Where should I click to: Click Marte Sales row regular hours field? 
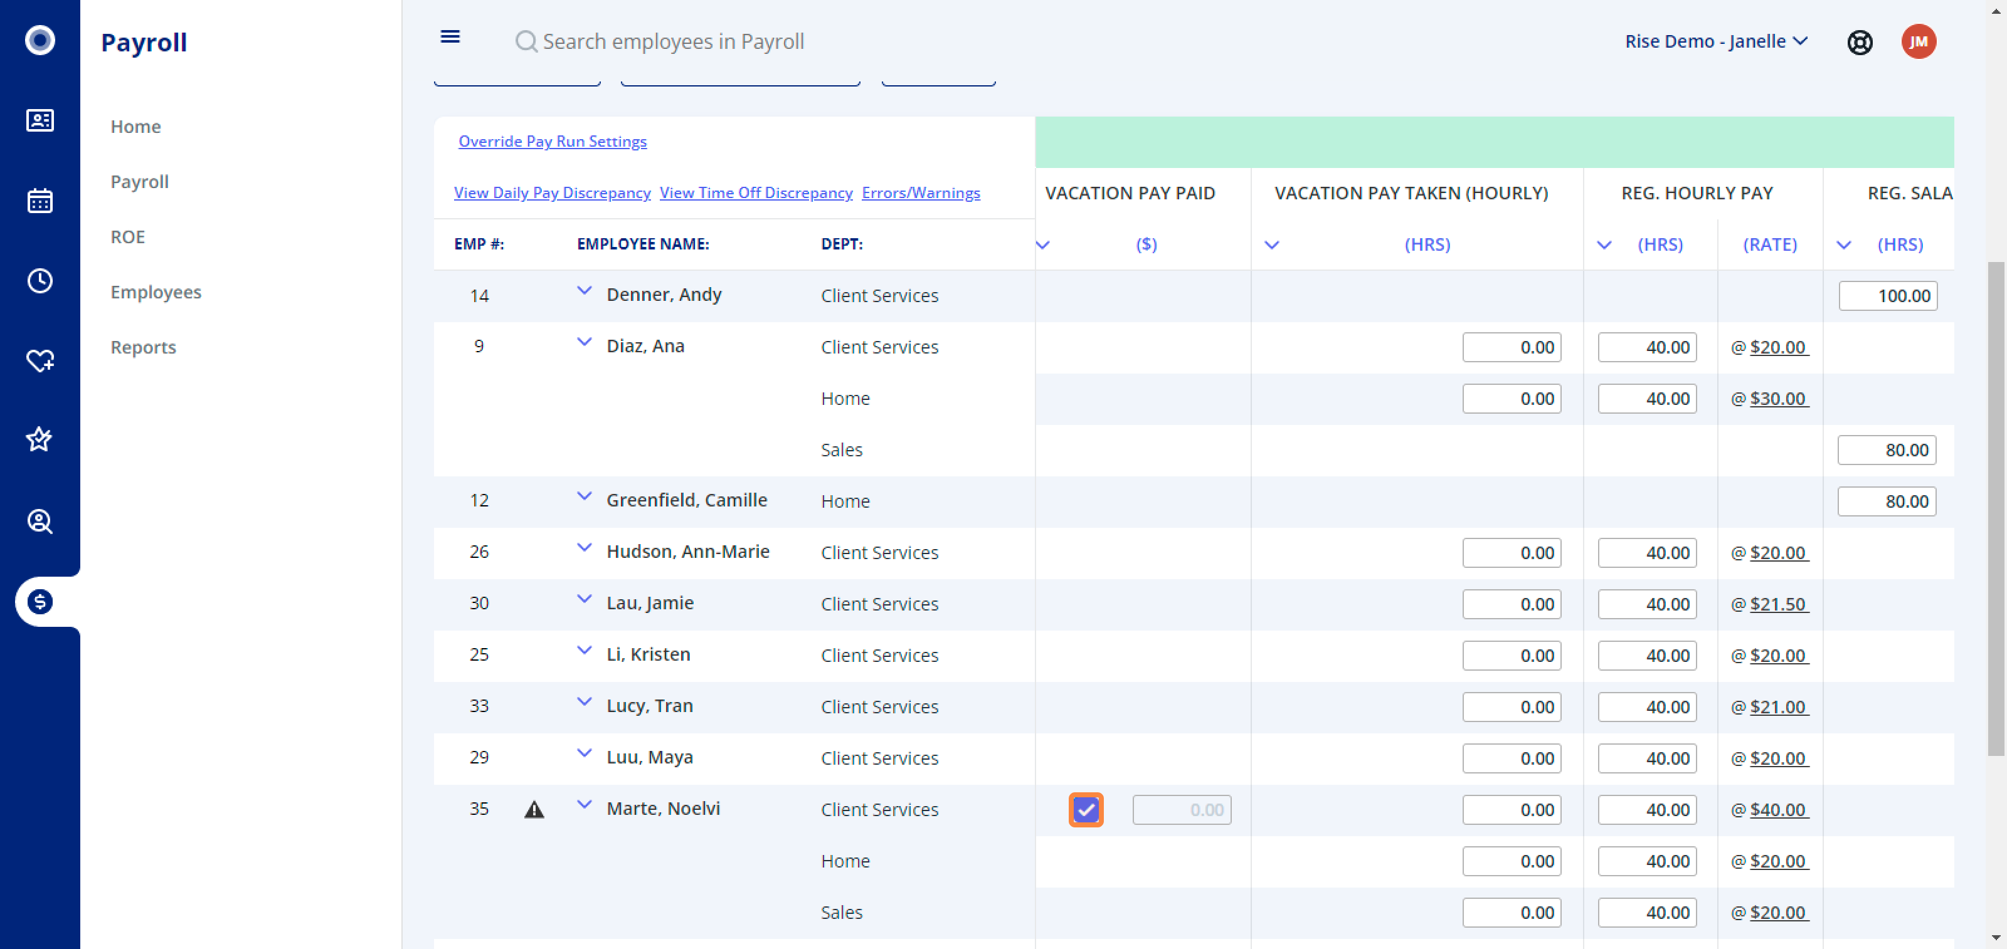point(1647,913)
